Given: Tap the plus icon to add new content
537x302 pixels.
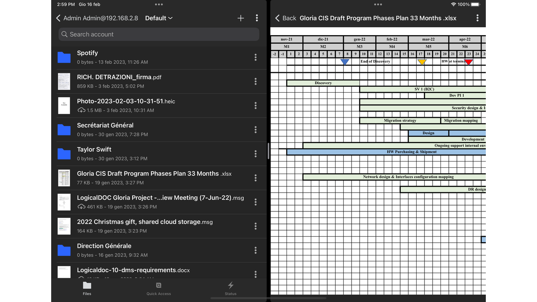Looking at the screenshot, I should click(240, 18).
